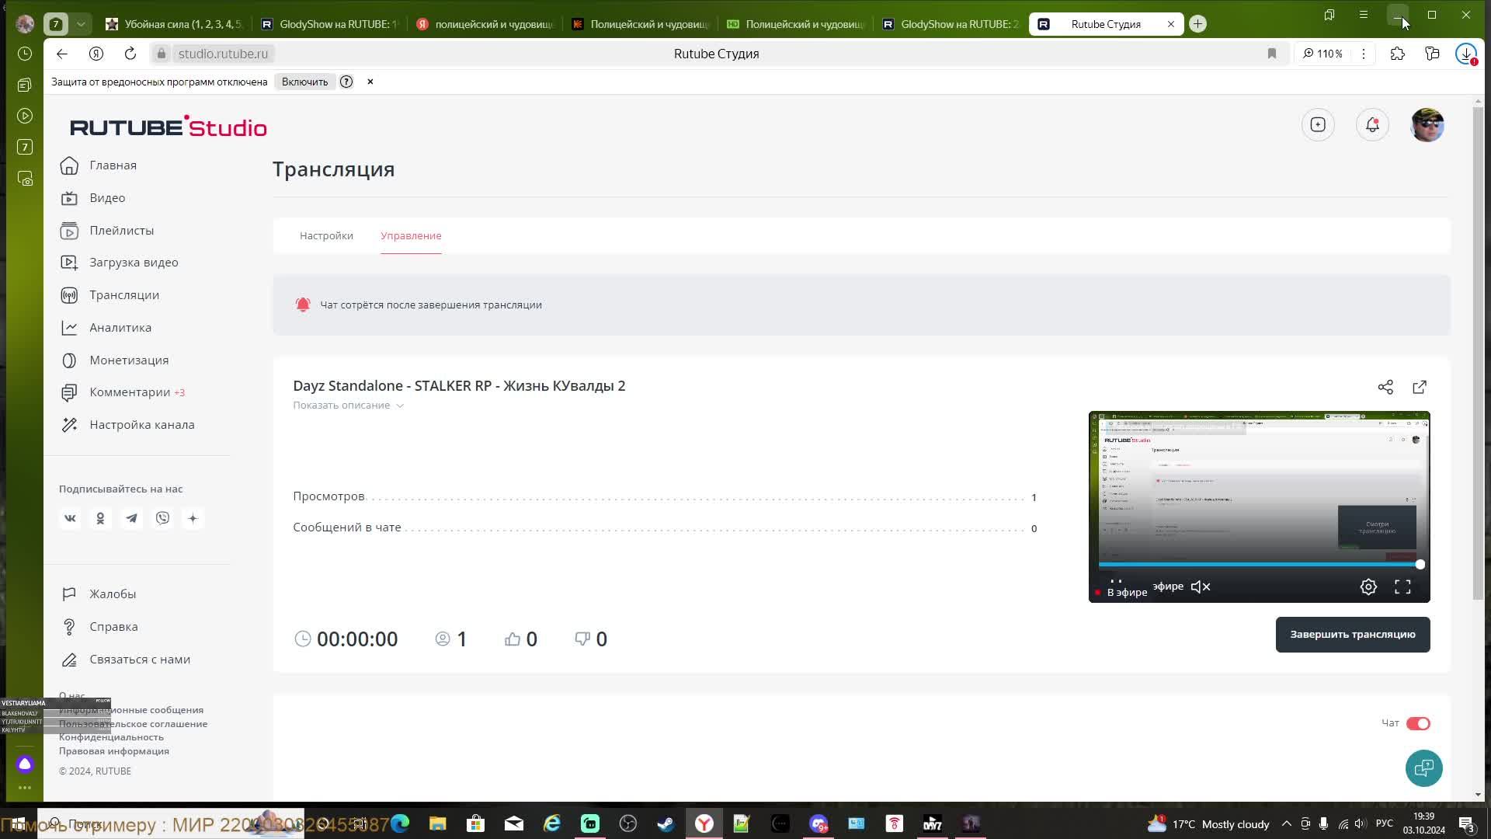Open browser extensions puzzle icon

click(1398, 54)
